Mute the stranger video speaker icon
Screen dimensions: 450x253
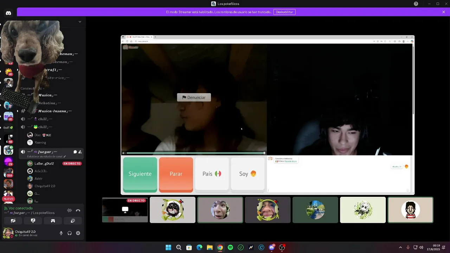pyautogui.click(x=124, y=153)
